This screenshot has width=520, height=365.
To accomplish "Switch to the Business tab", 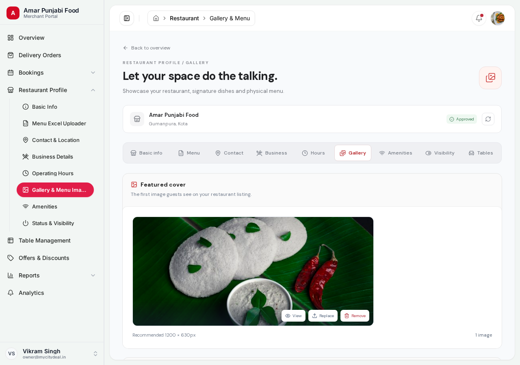I will click(x=272, y=153).
